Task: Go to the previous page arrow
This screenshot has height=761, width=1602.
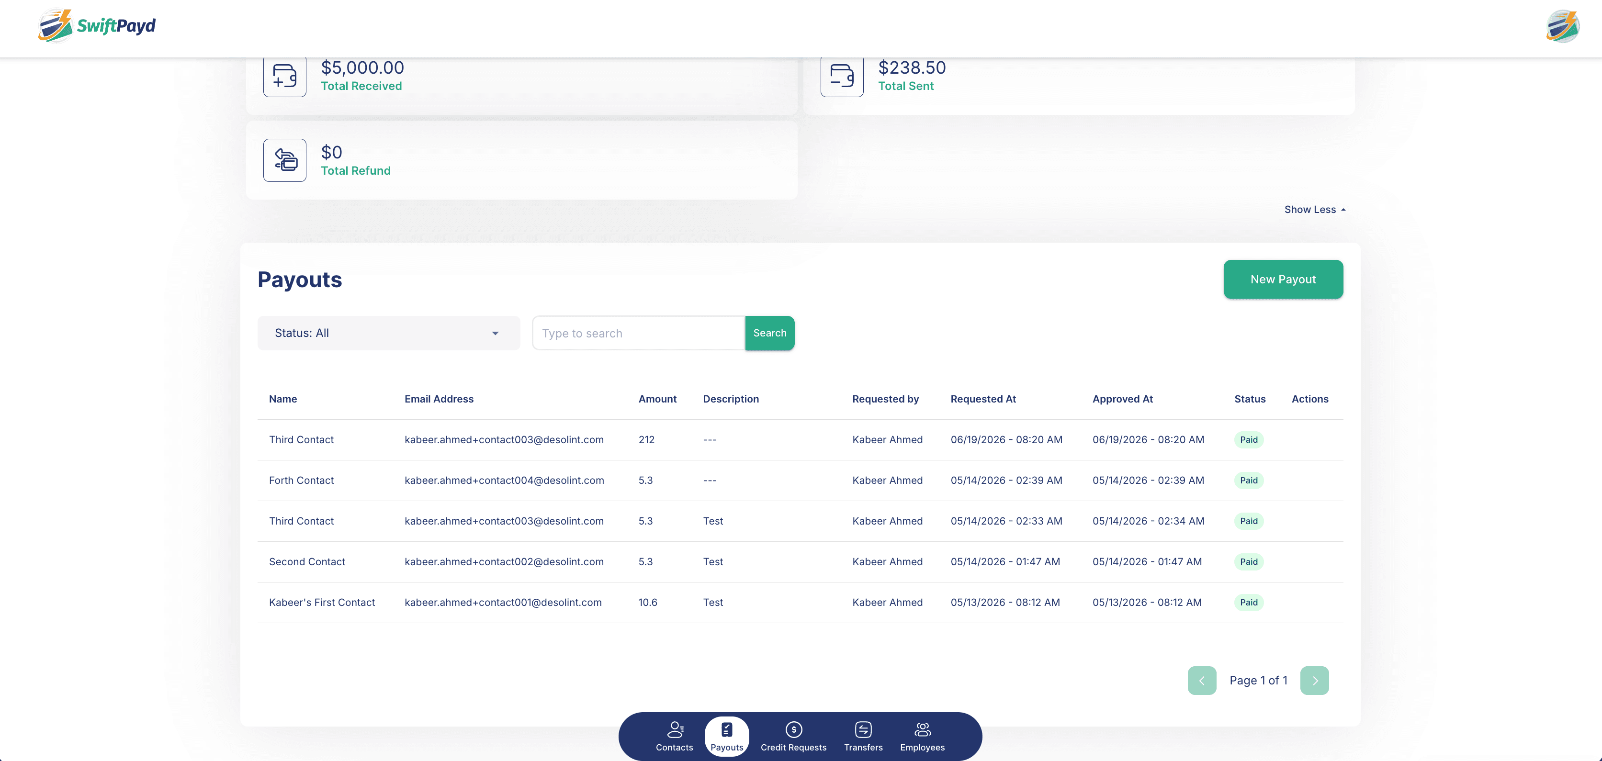Action: (1202, 680)
